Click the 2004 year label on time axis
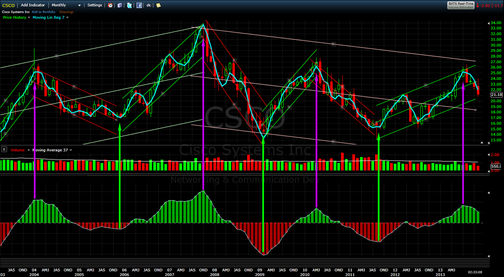This screenshot has width=504, height=277. click(x=34, y=275)
